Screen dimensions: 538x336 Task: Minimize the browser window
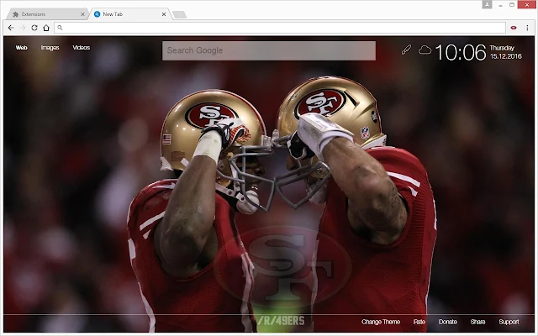pyautogui.click(x=501, y=5)
